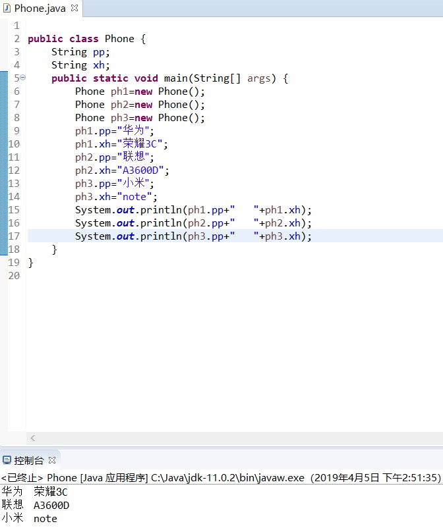Click the println line for ph2
Screen dimensions: 443x528
pos(193,223)
